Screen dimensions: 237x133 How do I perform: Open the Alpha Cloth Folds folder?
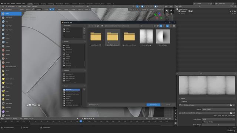click(x=129, y=38)
